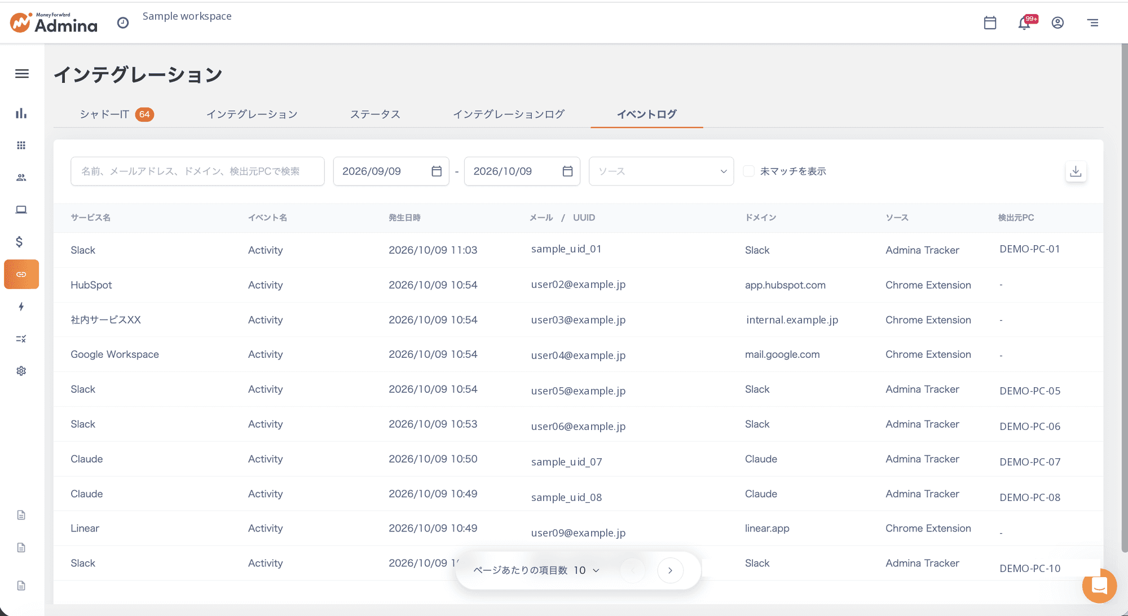Download the event log via download icon
1128x616 pixels.
click(1076, 171)
